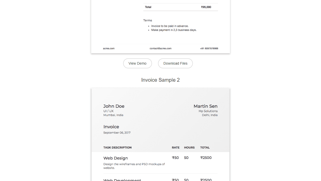Click the Web Design task name
321x181 pixels.
pos(116,158)
